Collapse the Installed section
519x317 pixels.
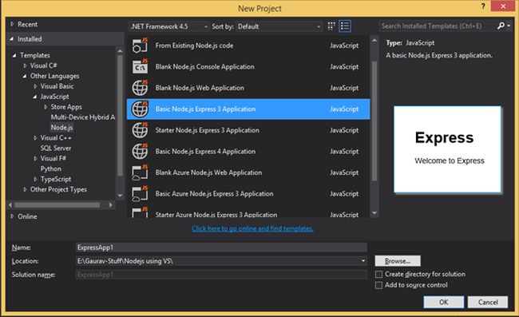pyautogui.click(x=12, y=38)
